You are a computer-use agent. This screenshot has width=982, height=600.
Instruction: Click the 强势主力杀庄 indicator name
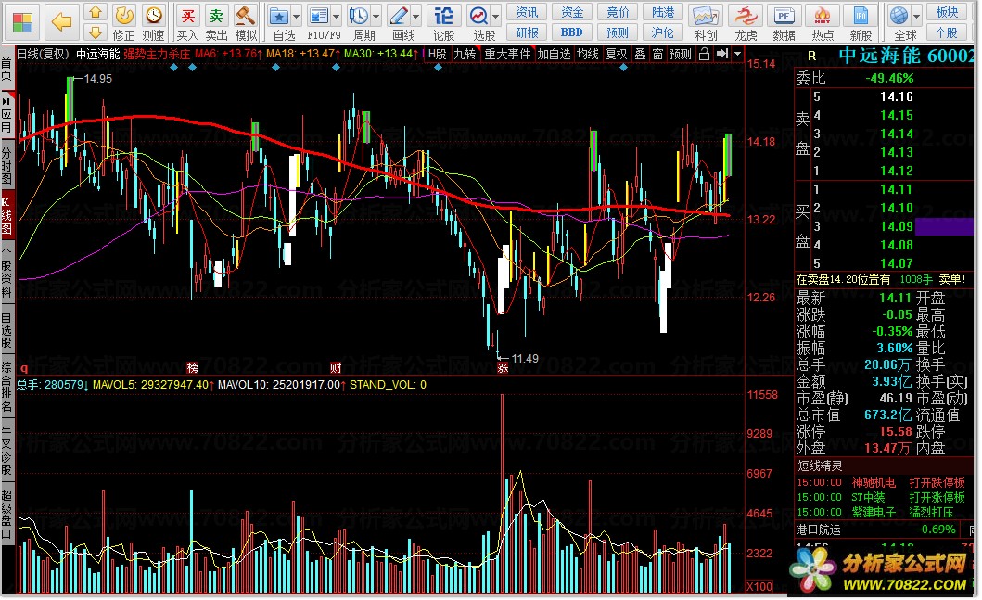[x=157, y=55]
